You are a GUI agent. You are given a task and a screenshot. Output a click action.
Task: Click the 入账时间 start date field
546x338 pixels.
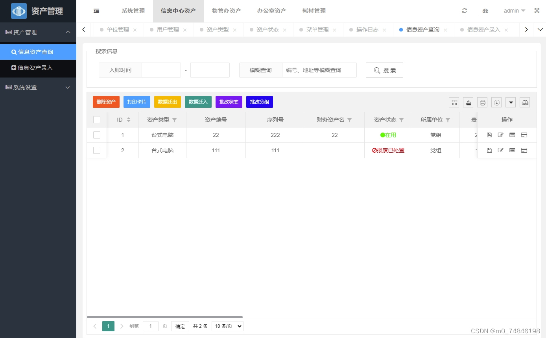(x=161, y=70)
